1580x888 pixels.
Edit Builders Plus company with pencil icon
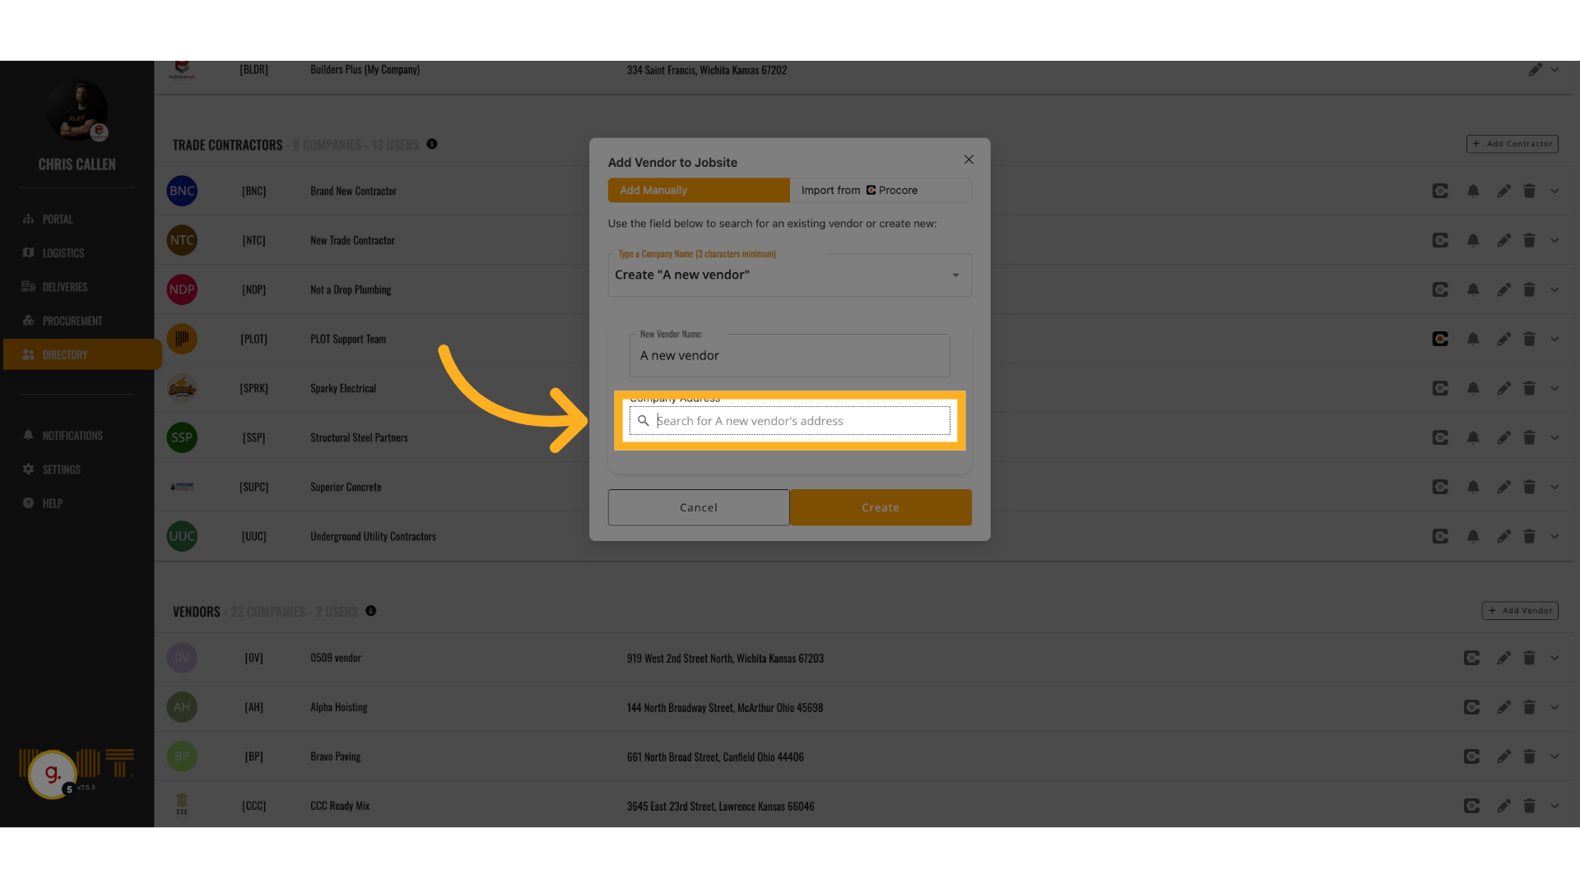[x=1535, y=70]
